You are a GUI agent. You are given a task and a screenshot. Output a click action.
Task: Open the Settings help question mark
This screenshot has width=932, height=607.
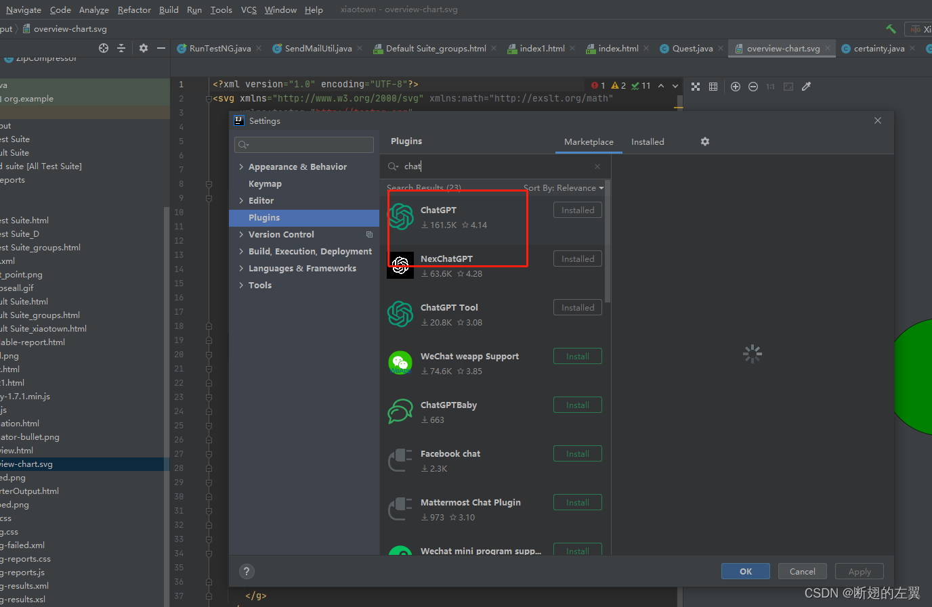point(247,571)
